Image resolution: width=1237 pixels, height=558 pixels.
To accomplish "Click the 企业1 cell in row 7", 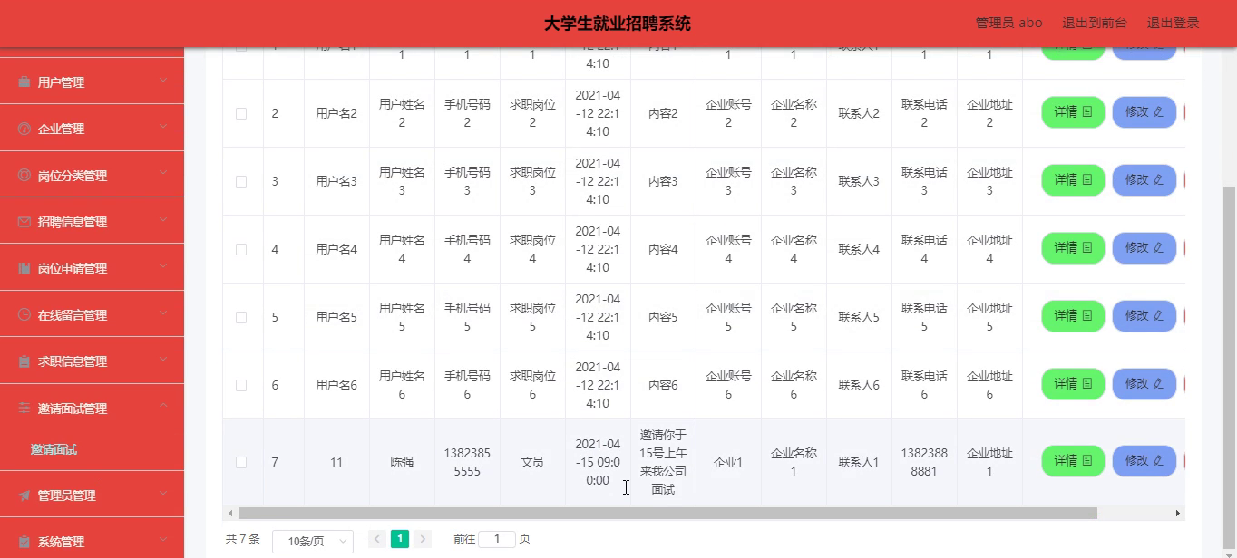I will [x=728, y=462].
